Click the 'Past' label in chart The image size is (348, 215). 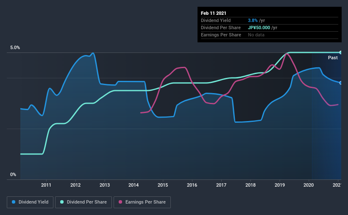333,58
